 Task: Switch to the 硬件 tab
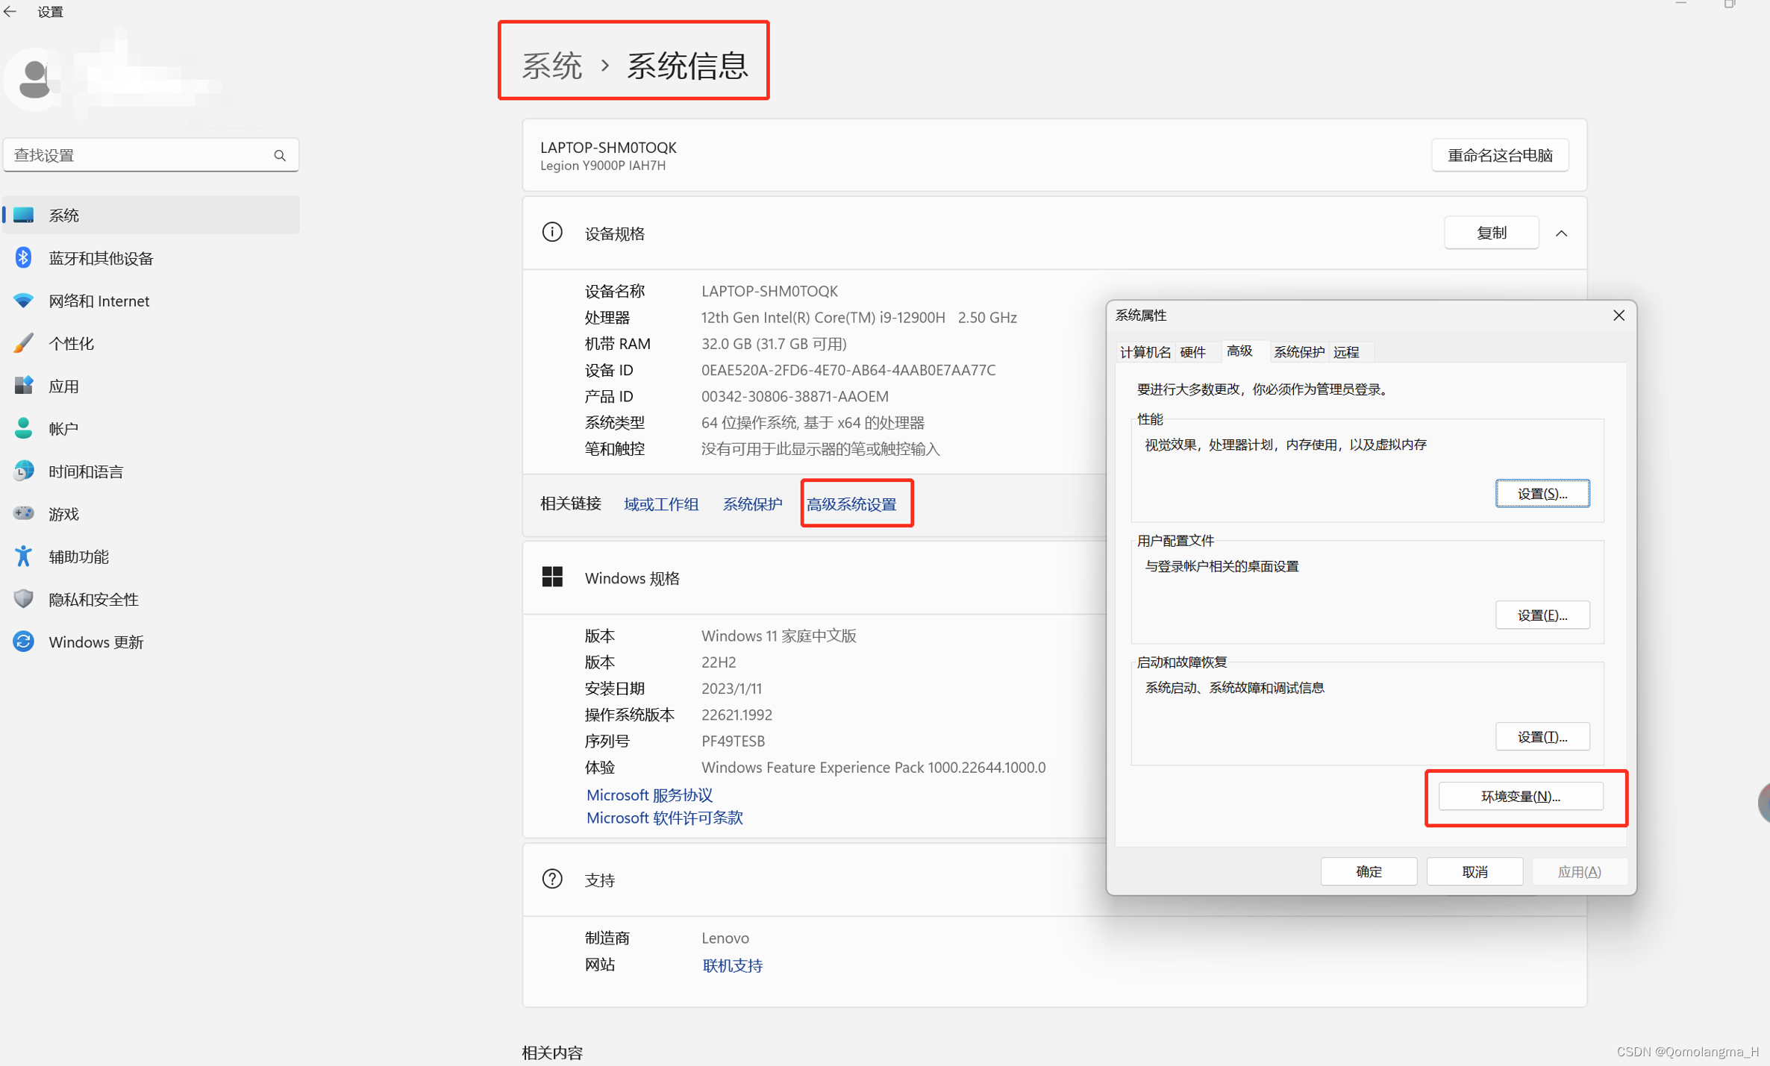tap(1192, 352)
